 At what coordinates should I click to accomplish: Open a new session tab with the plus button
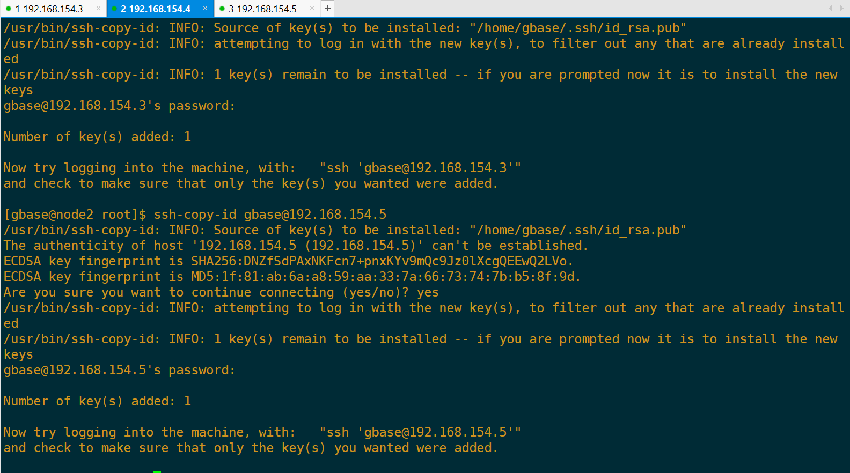(x=328, y=9)
